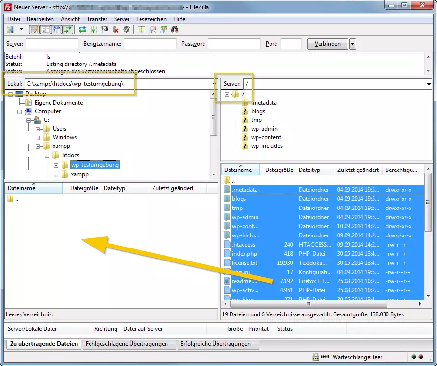The image size is (437, 366).
Task: Expand the Users folder node
Action: 38,129
